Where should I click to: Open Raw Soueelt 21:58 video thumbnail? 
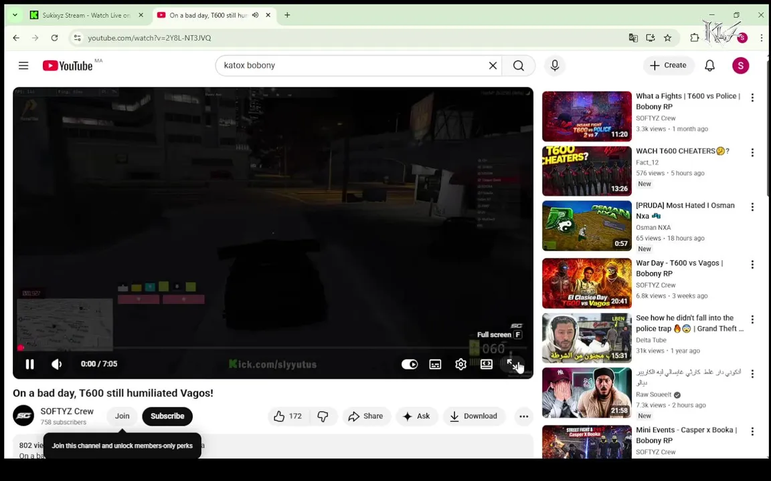point(586,393)
